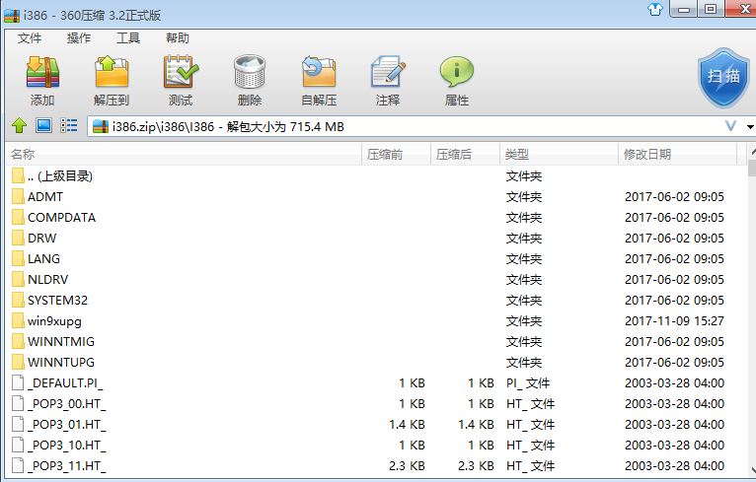Select the WINNTMIG folder
Viewport: 756px width, 482px height.
pos(376,341)
